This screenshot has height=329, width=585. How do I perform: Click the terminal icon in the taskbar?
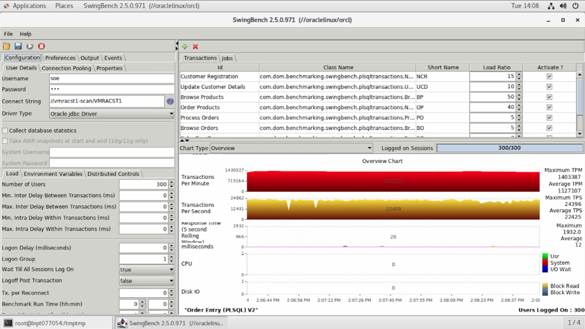pos(8,323)
